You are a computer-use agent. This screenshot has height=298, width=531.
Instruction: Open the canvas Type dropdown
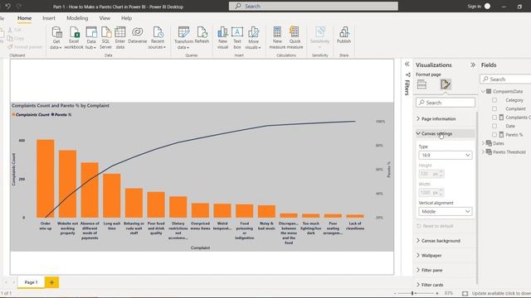coord(445,155)
